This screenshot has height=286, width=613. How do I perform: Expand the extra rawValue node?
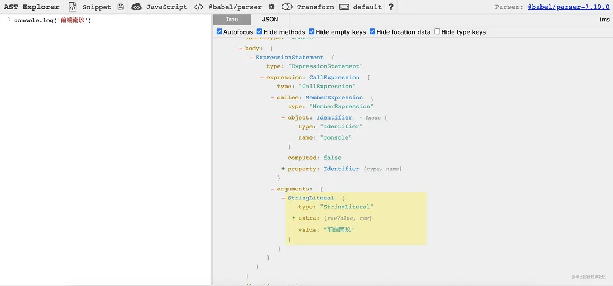coord(294,217)
